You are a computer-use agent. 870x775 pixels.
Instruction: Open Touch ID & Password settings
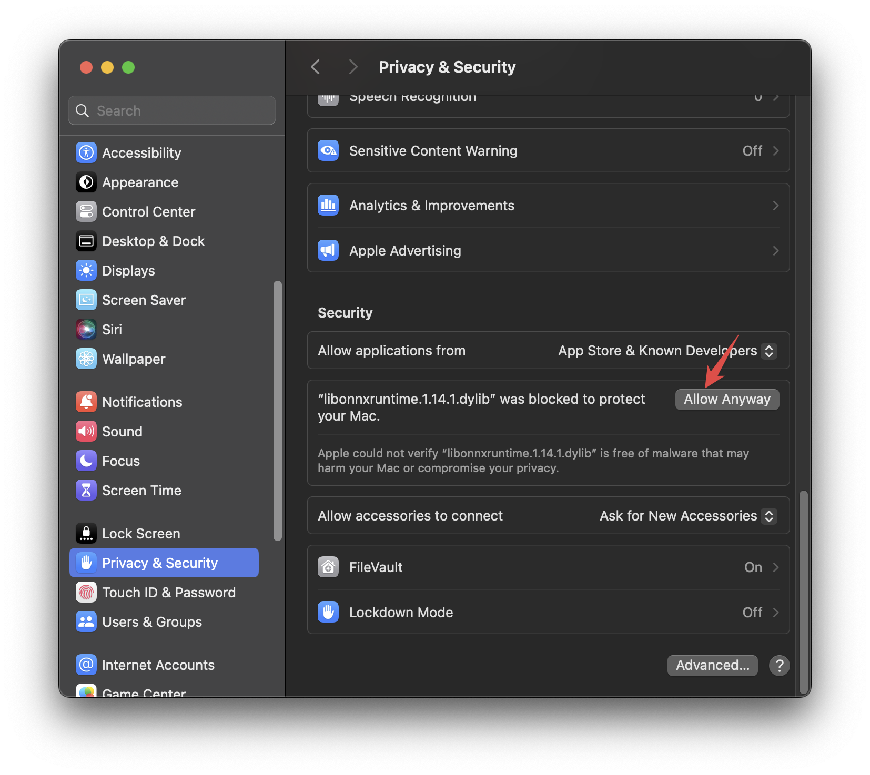169,592
